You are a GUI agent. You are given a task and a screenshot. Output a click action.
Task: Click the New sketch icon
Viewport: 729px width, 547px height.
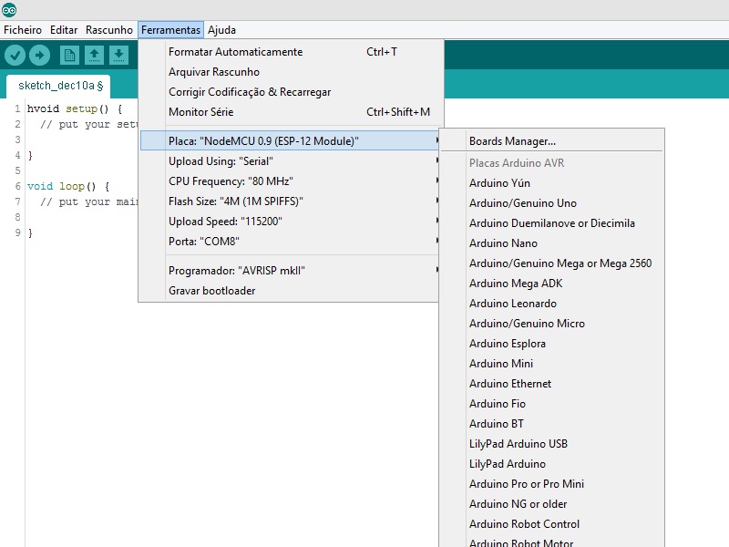[x=69, y=56]
